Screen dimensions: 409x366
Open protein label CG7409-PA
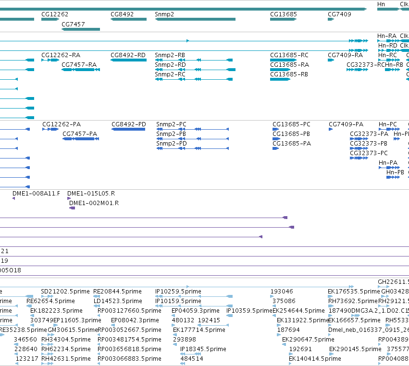[x=346, y=124]
